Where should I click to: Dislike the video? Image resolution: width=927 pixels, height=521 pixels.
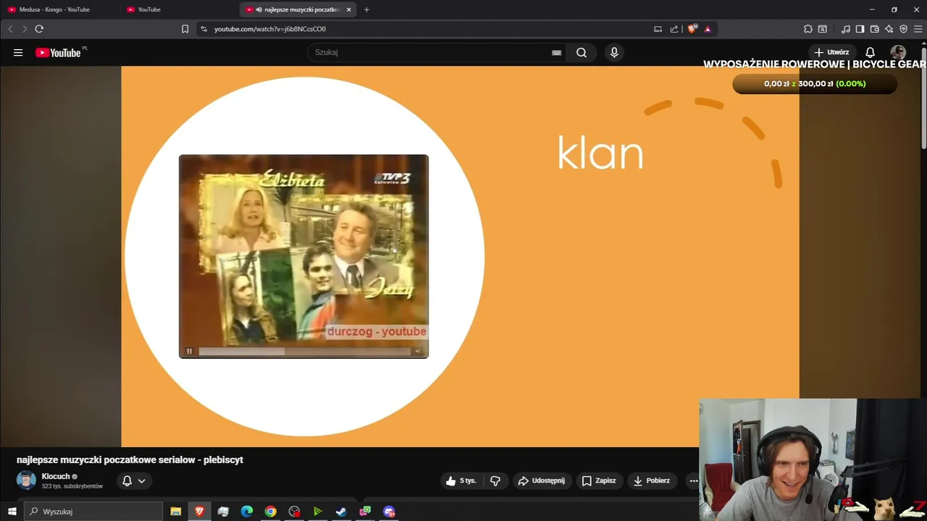click(x=495, y=480)
